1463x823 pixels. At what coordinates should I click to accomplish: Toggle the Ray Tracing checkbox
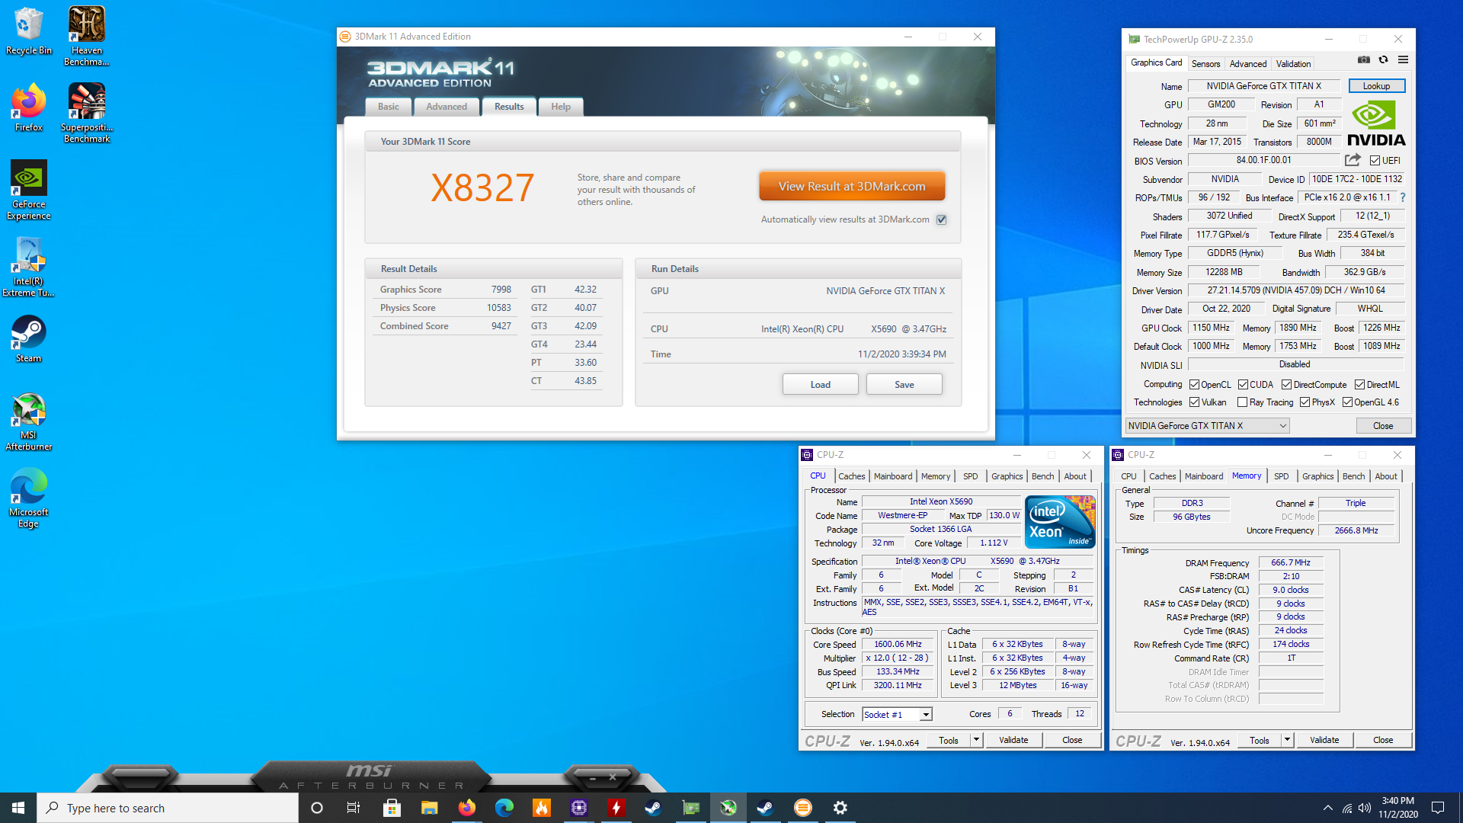tap(1243, 402)
